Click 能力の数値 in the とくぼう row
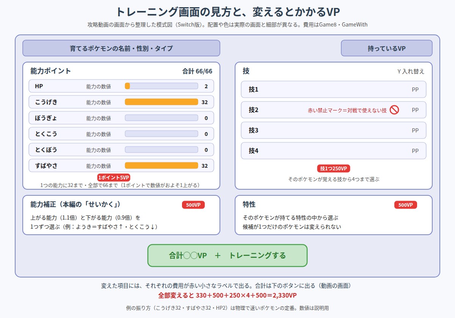The height and width of the screenshot is (318, 455). (x=99, y=150)
